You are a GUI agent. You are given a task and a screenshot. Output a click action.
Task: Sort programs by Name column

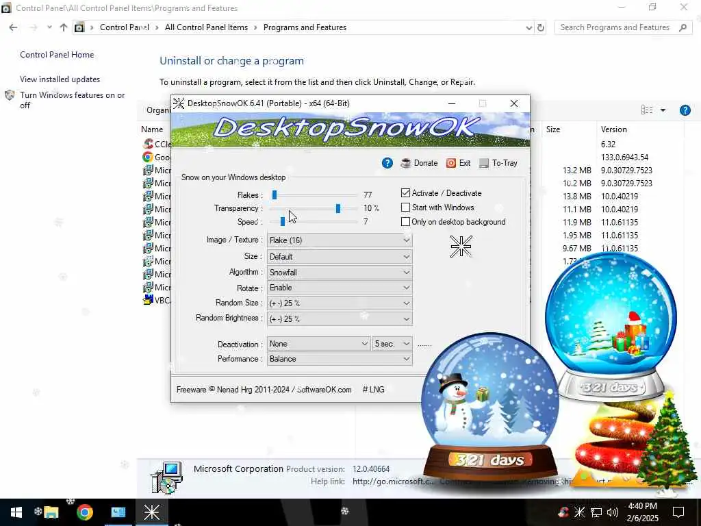coord(152,129)
